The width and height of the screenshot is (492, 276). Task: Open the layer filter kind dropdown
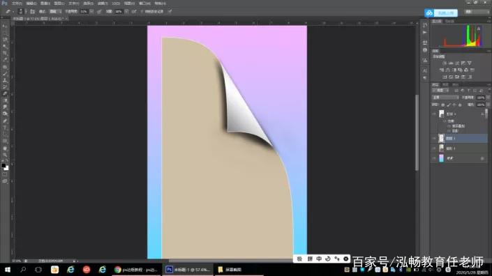coord(440,91)
